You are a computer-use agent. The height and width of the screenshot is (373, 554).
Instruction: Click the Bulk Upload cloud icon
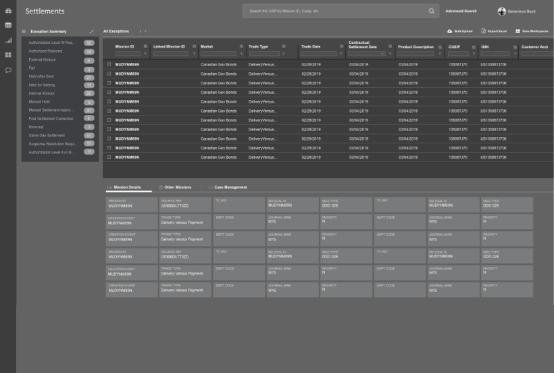pos(450,31)
